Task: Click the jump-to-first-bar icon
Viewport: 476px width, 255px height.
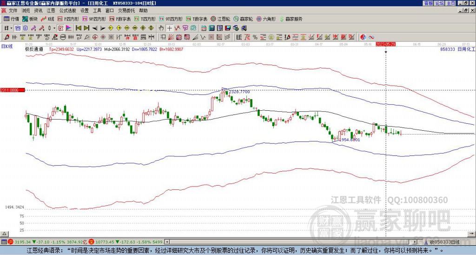Action: pyautogui.click(x=78, y=28)
